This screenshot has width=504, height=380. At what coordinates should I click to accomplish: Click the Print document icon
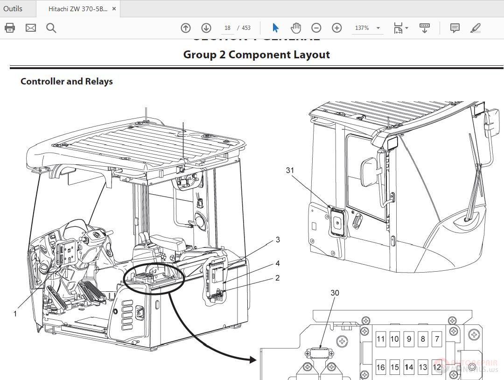(10, 28)
